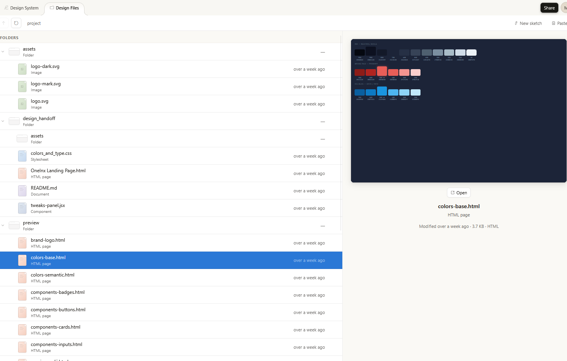Click the top-level assets folder icon
The height and width of the screenshot is (361, 567).
[x=14, y=52]
